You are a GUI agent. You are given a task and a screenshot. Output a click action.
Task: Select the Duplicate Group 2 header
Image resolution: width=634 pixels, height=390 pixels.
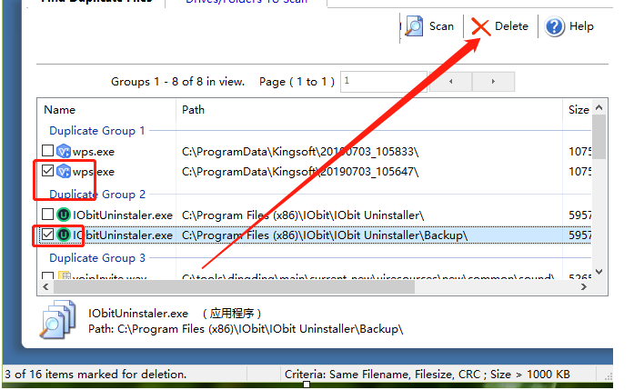pos(97,195)
